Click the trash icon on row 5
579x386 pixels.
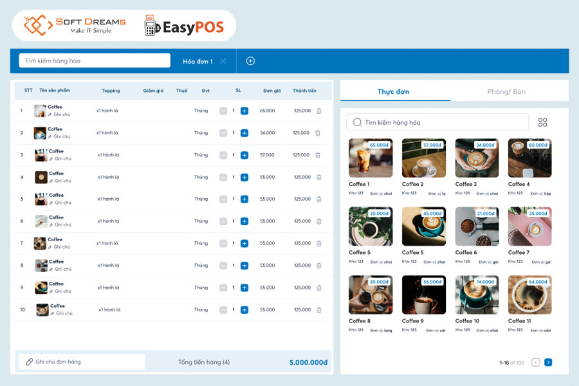tap(318, 199)
